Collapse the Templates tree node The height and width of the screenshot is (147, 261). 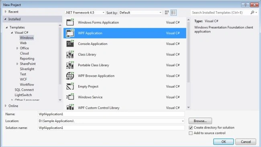click(x=7, y=27)
